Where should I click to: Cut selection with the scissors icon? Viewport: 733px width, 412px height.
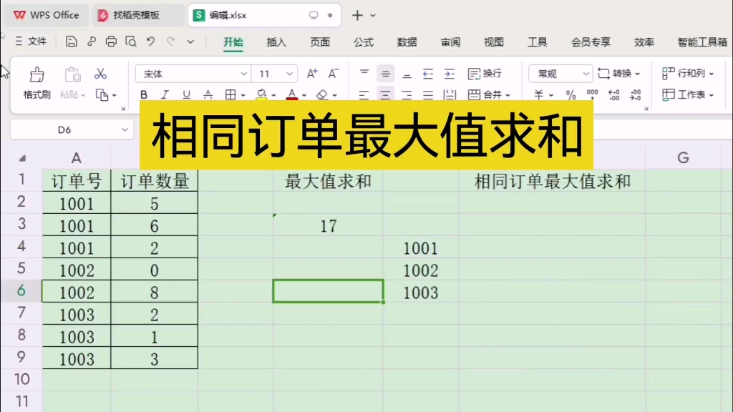click(102, 74)
